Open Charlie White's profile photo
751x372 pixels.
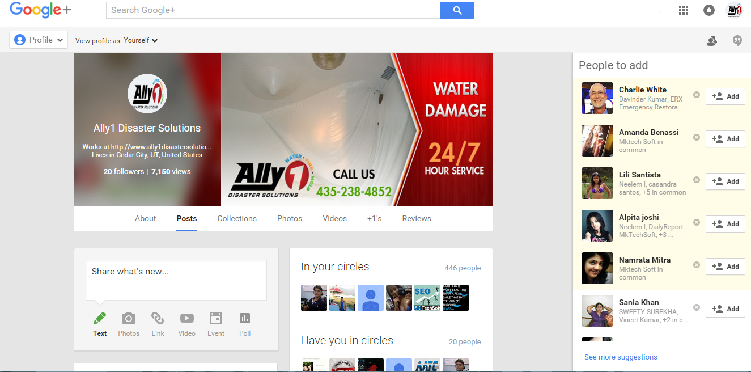pyautogui.click(x=597, y=98)
